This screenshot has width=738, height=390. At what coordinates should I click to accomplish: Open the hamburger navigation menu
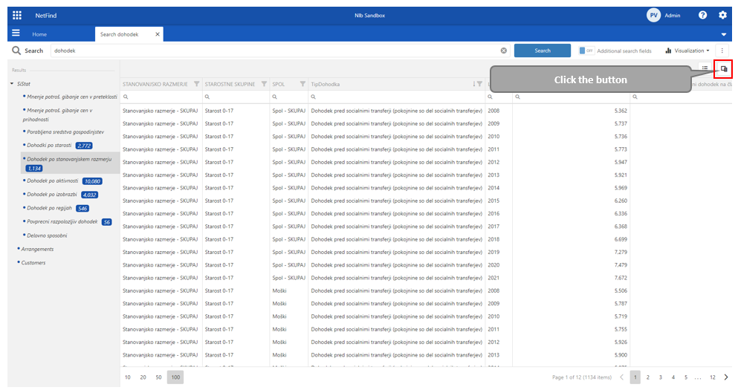pyautogui.click(x=16, y=34)
